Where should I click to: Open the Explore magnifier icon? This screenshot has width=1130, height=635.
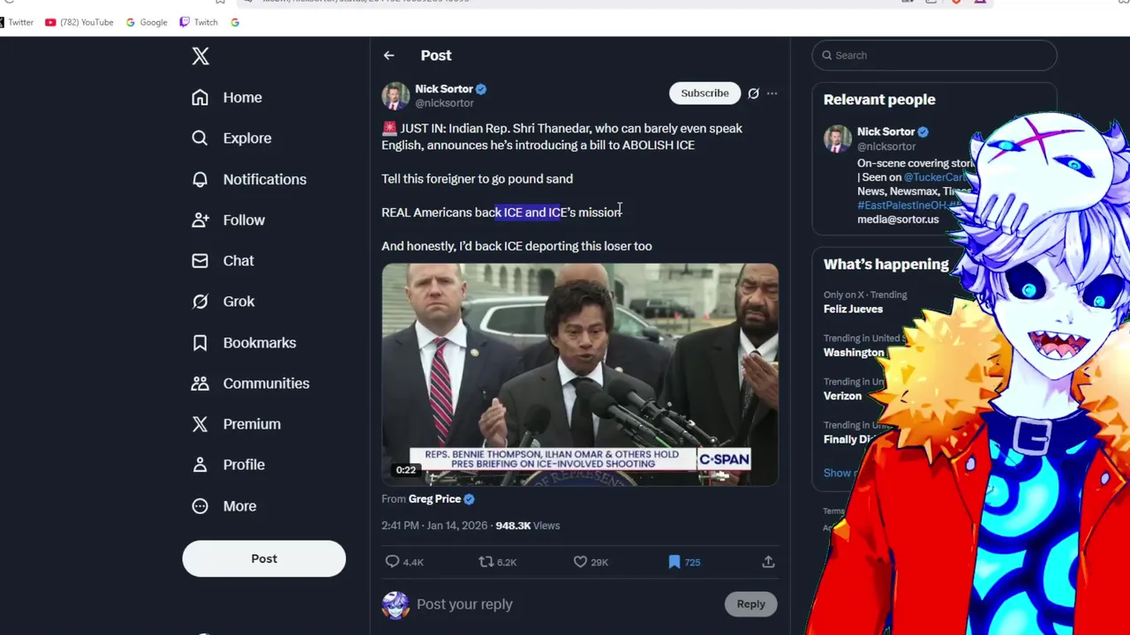point(200,138)
